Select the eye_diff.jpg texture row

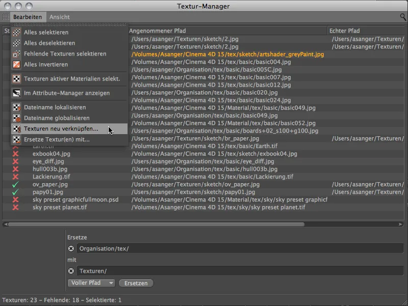coord(204,161)
